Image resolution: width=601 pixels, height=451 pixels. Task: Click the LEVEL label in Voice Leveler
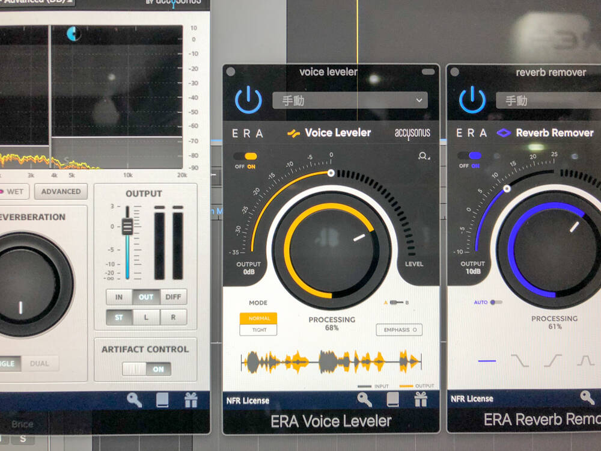click(414, 264)
